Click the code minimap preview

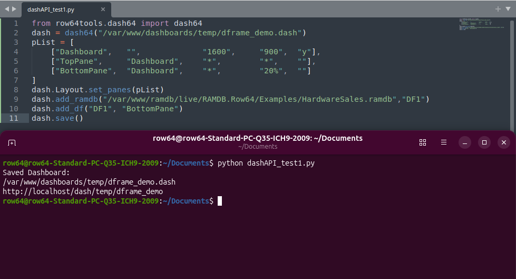click(x=481, y=24)
